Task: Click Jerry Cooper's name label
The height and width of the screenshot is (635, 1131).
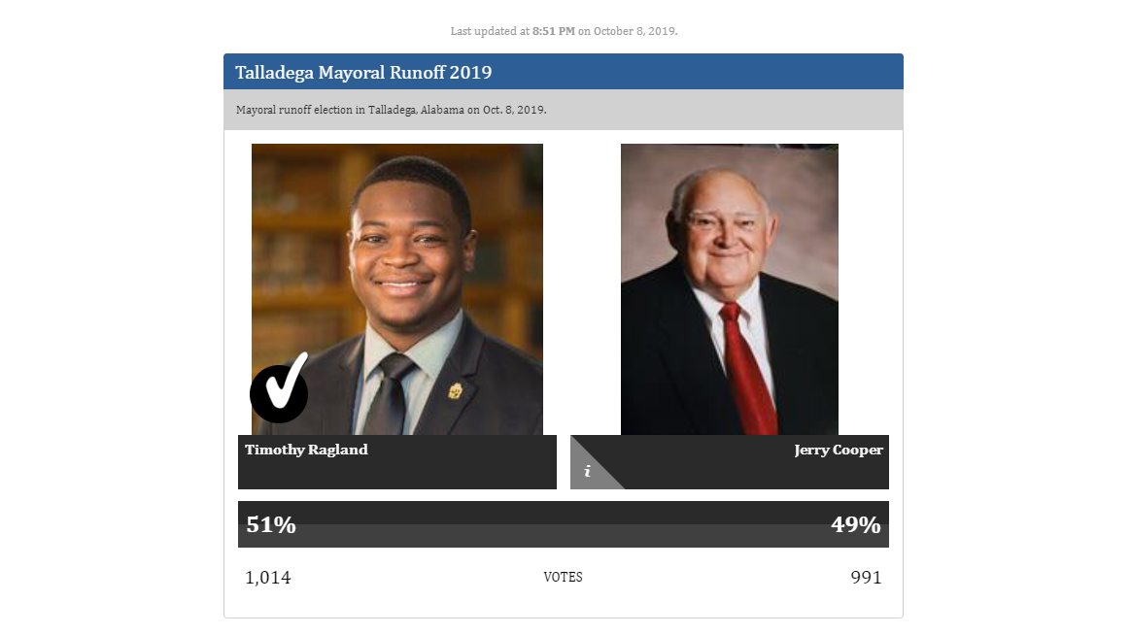Action: pyautogui.click(x=838, y=450)
